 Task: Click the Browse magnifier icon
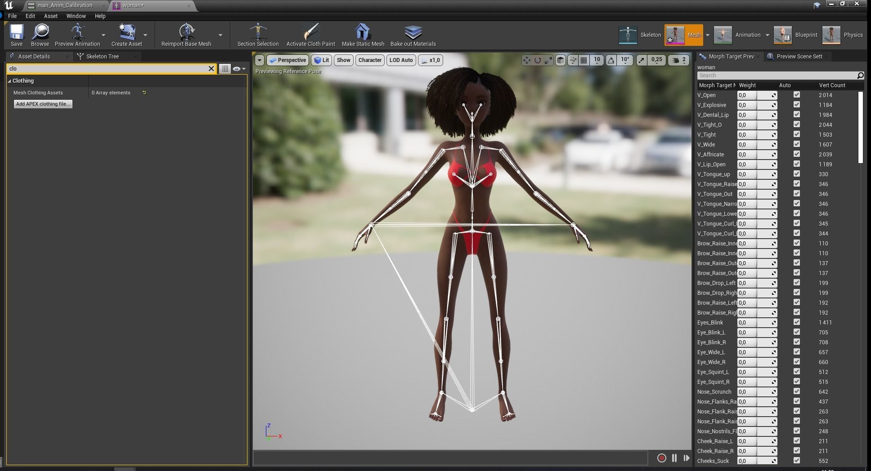[x=40, y=32]
